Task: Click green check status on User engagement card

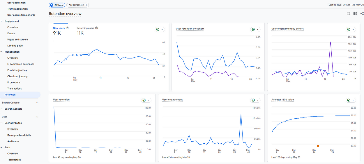Action: coord(253,100)
